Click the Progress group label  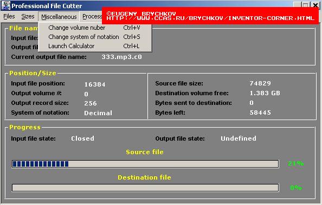pos(25,127)
